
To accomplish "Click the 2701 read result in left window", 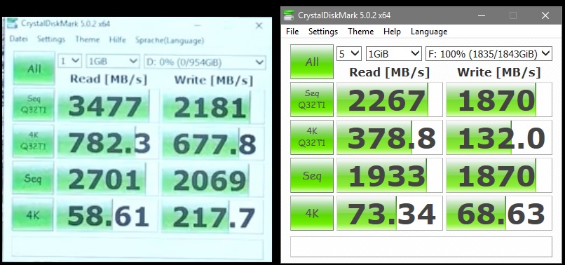I will [107, 179].
